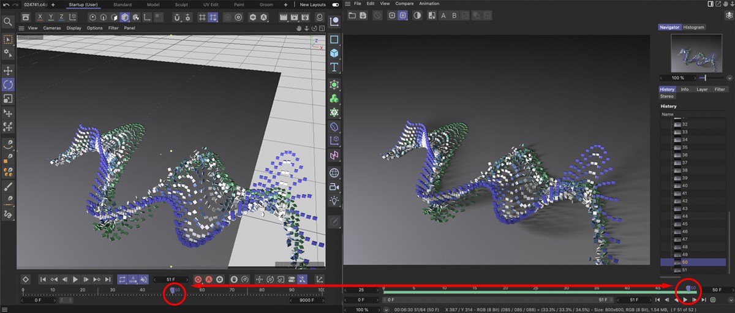Set image as A for comparison
Image resolution: width=735 pixels, height=313 pixels.
[443, 15]
